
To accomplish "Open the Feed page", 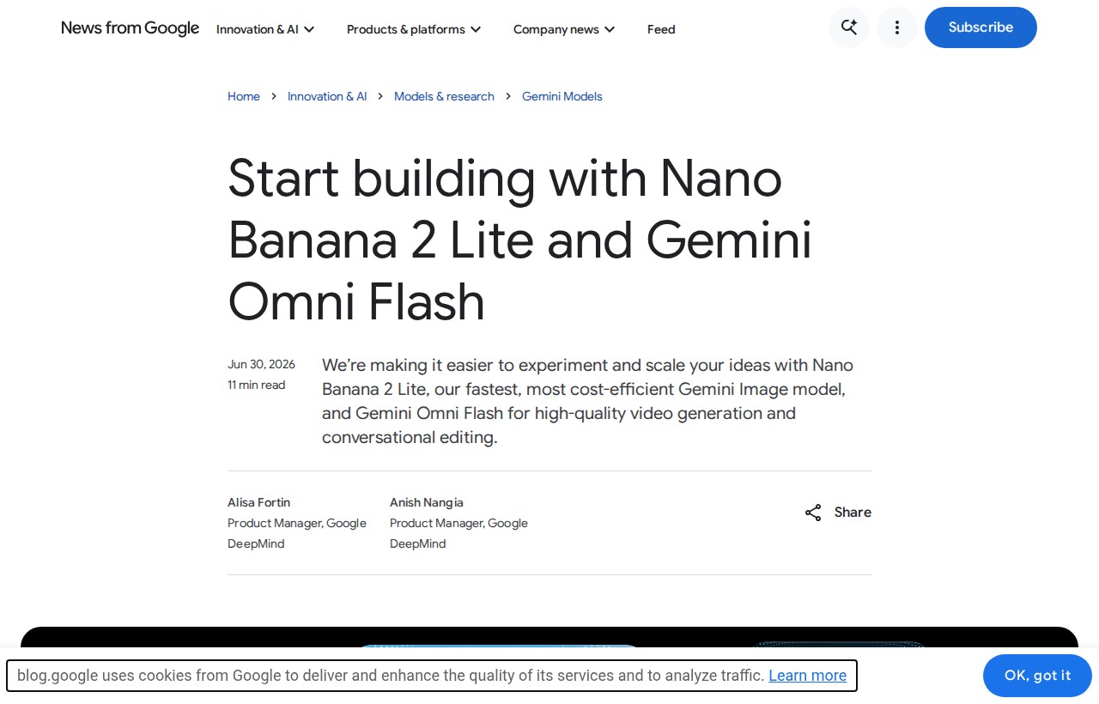I will click(x=661, y=29).
